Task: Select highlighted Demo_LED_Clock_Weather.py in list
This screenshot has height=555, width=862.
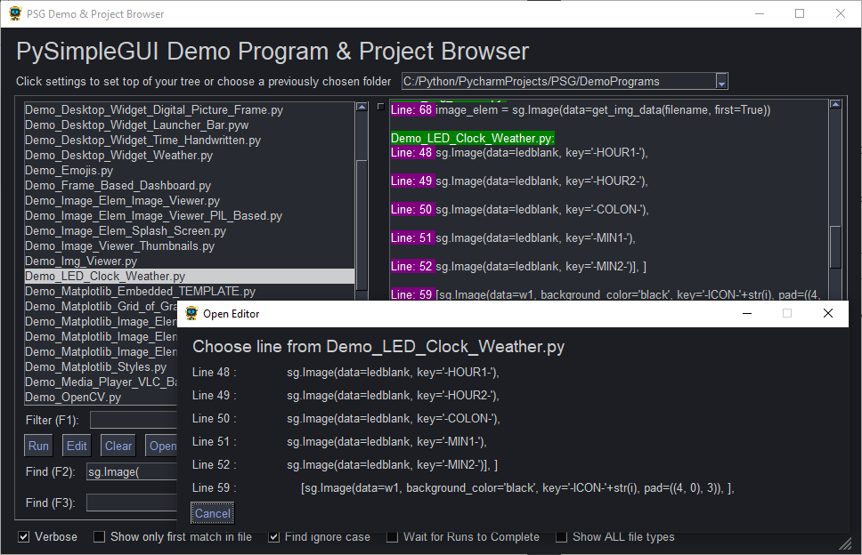Action: point(190,276)
